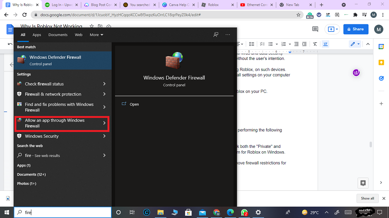
Task: Open File Explorer from the taskbar
Action: coord(161,212)
